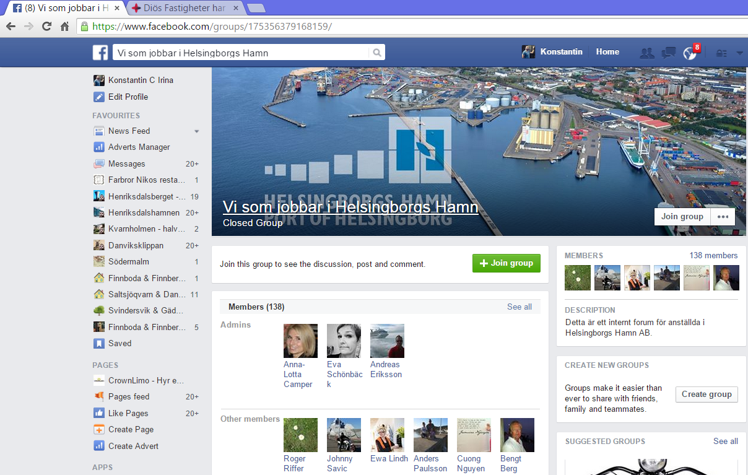
Task: Click the Messages sidebar icon
Action: [x=98, y=163]
